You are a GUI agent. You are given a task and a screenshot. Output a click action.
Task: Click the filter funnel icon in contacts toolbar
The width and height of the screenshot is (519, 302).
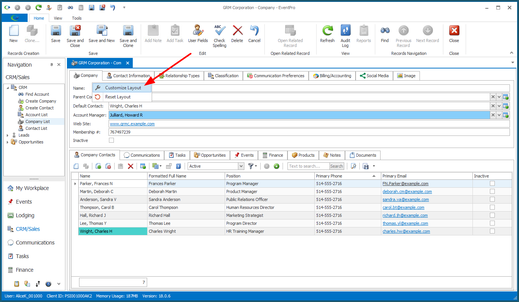click(x=251, y=166)
